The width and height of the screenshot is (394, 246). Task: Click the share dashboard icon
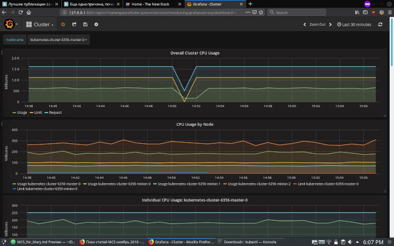pos(74,24)
